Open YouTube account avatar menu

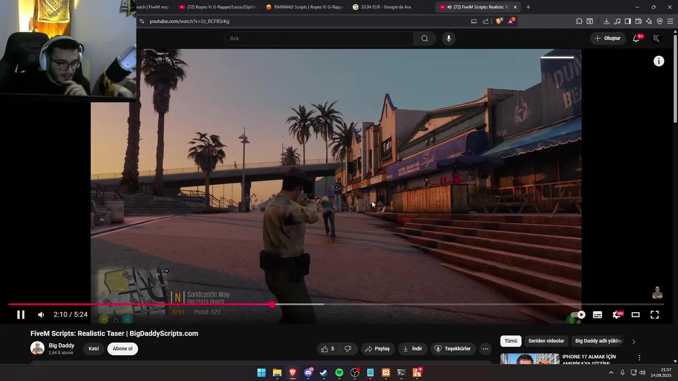point(656,38)
